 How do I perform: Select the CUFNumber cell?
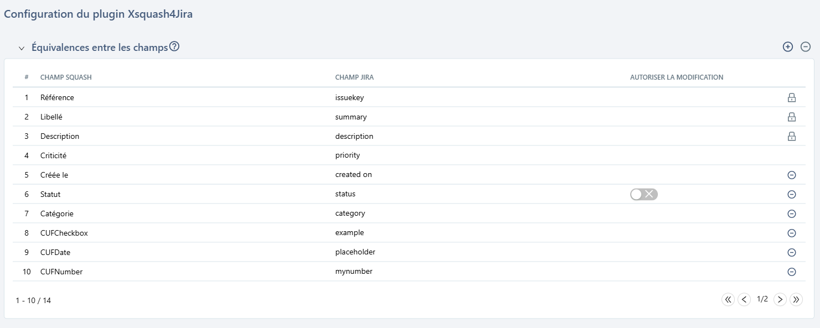tap(61, 272)
